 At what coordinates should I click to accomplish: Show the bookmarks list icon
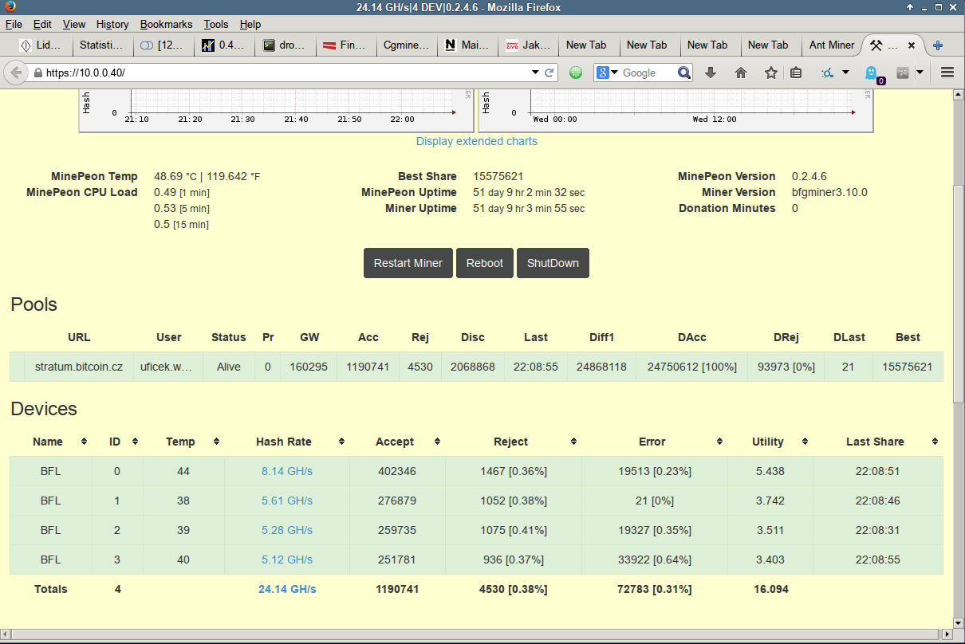click(x=796, y=73)
